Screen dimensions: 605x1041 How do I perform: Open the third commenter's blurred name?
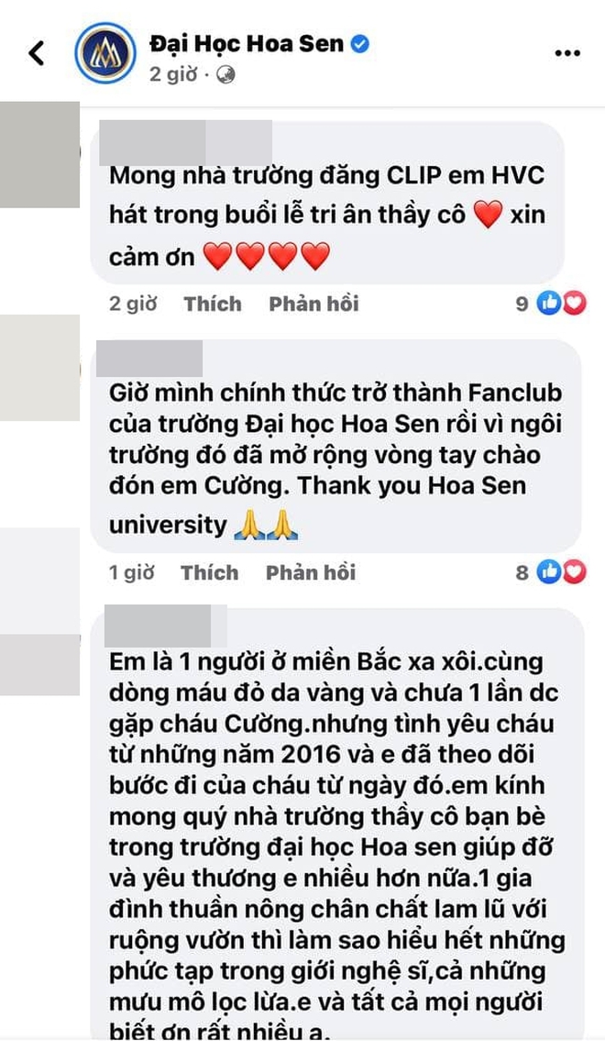165,626
